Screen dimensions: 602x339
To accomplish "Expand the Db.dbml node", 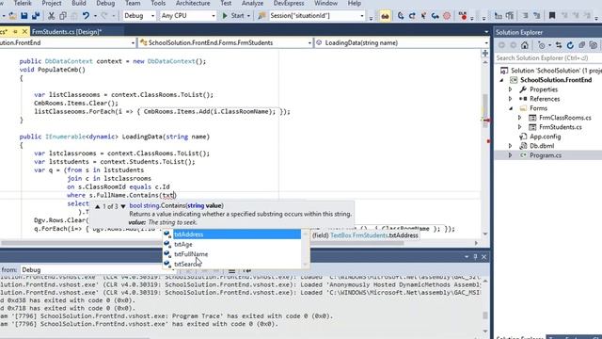I will 510,146.
